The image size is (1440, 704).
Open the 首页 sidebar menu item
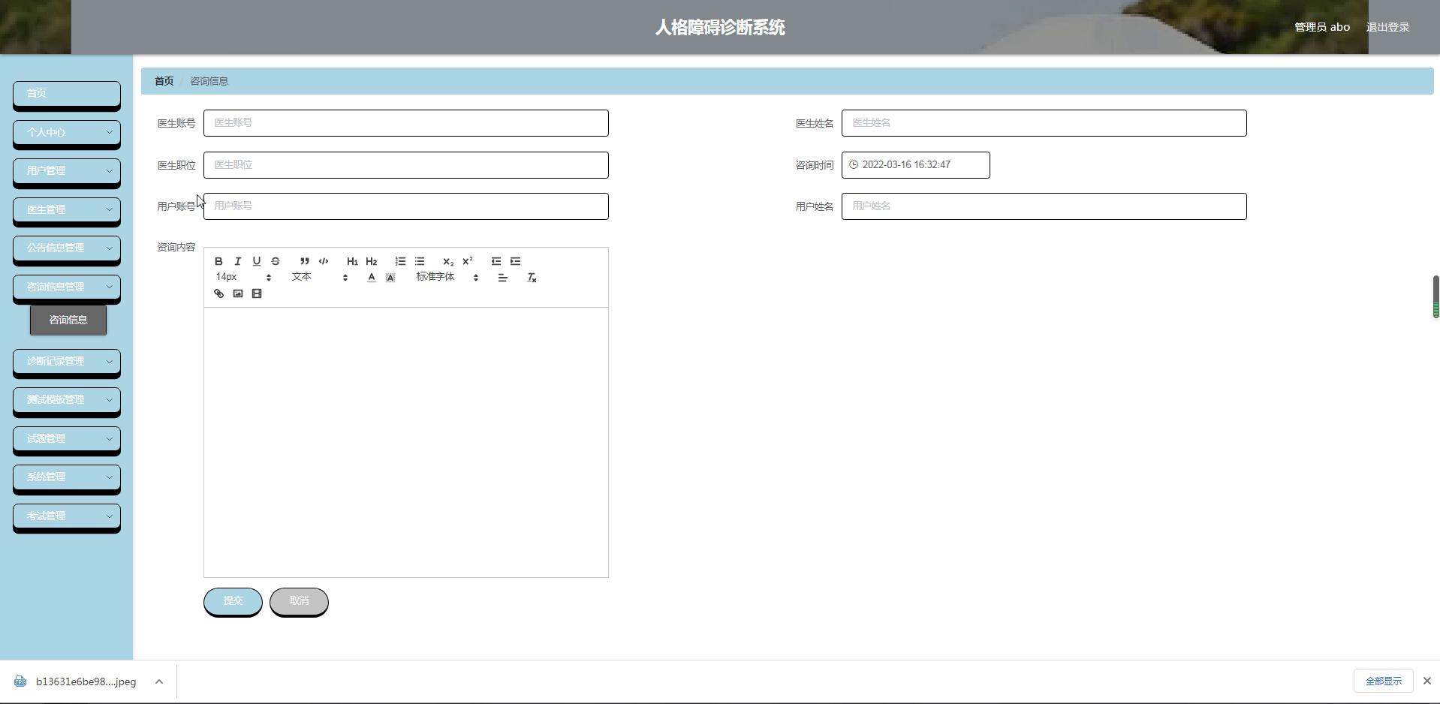click(66, 94)
